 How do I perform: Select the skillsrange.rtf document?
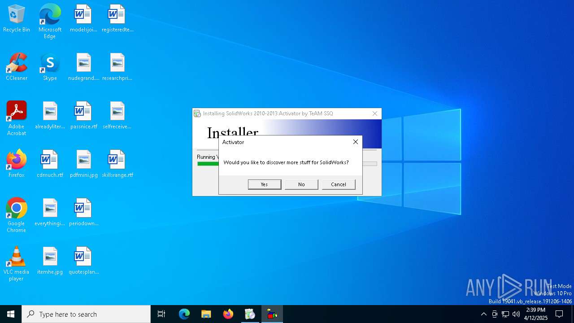117,164
